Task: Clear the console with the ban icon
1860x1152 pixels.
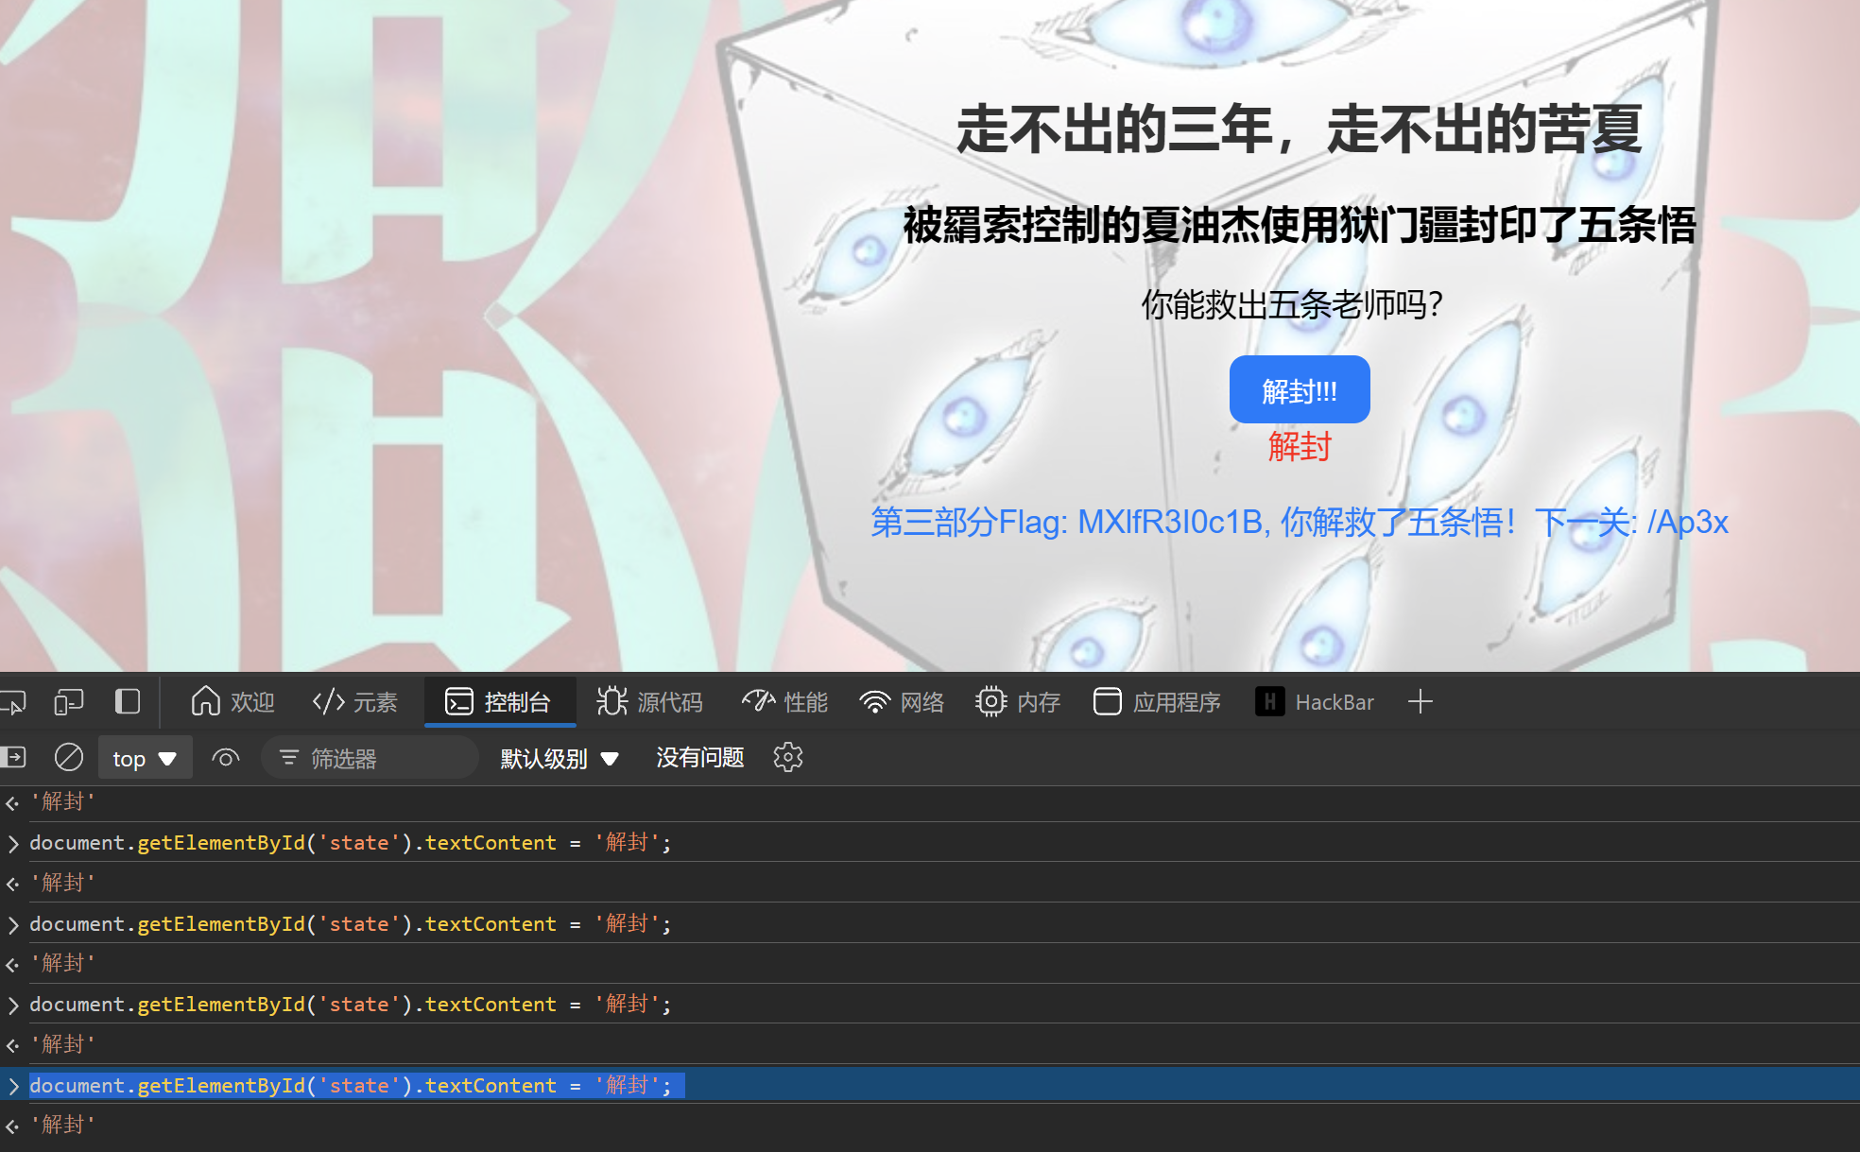Action: click(69, 758)
